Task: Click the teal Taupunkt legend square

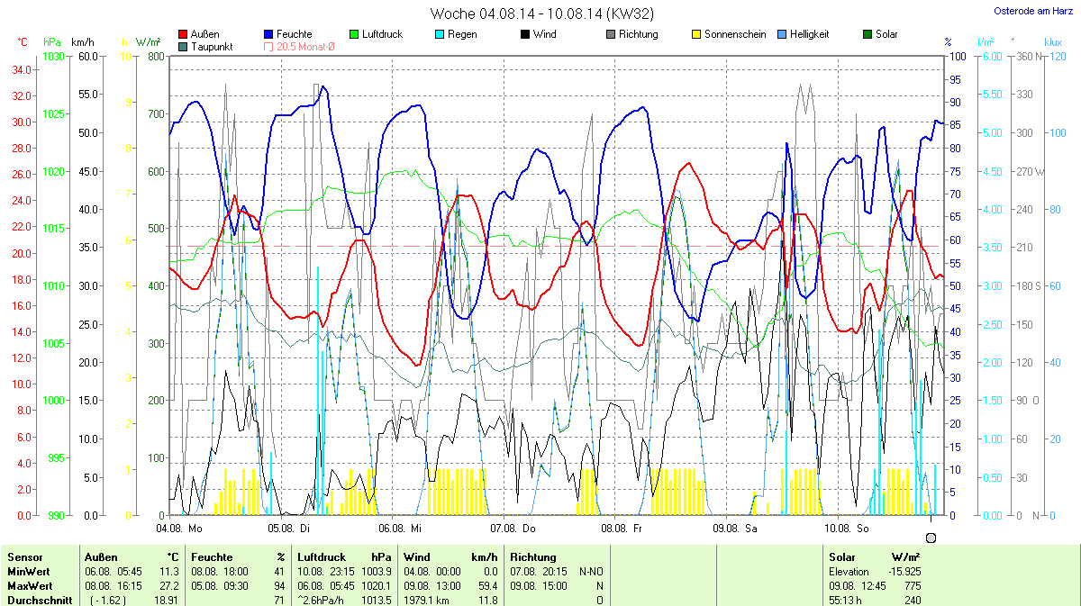Action: [184, 47]
